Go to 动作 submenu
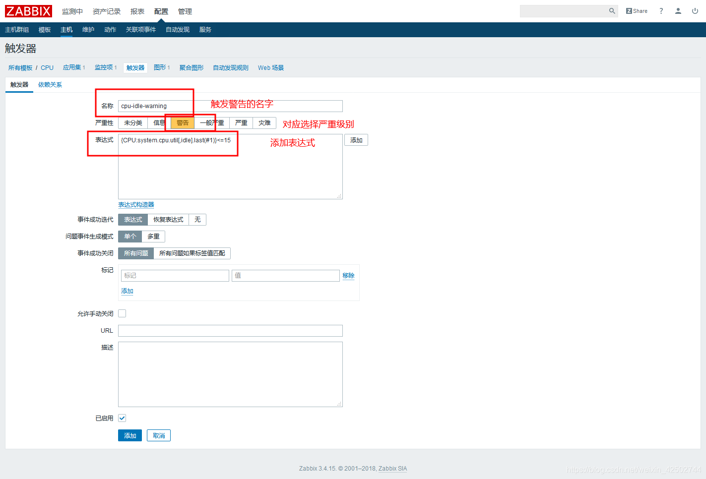The height and width of the screenshot is (479, 706). click(x=110, y=30)
